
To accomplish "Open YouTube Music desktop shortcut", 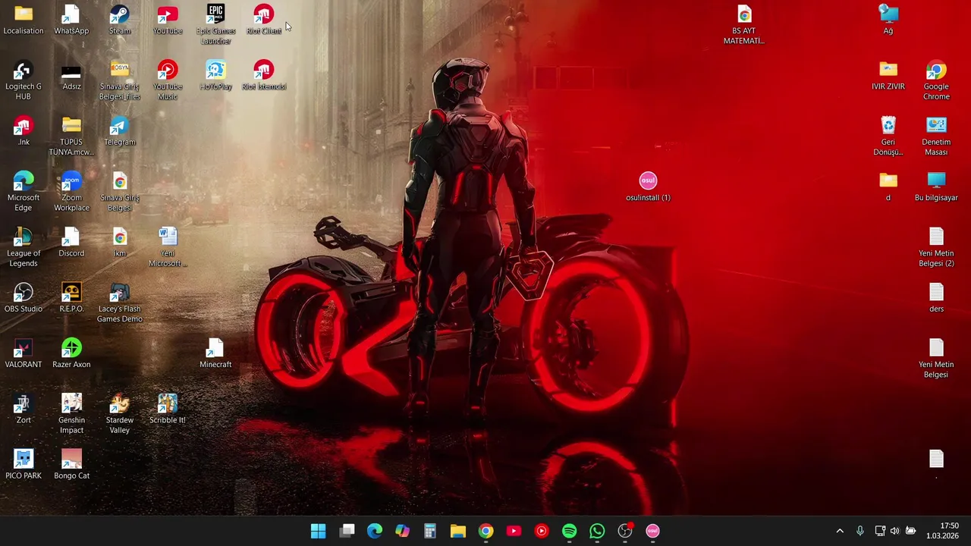I will (168, 80).
